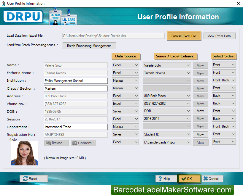Click the title bar application icon
This screenshot has height=195, width=243.
click(3, 4)
